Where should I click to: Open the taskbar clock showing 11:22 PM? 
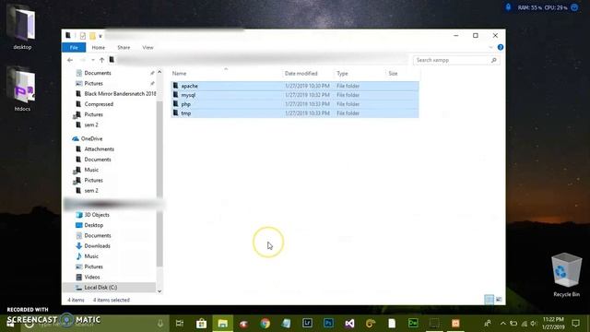pos(553,324)
